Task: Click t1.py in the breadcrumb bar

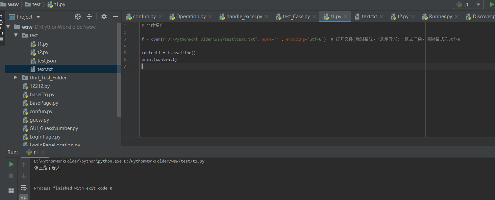Action: pos(56,4)
